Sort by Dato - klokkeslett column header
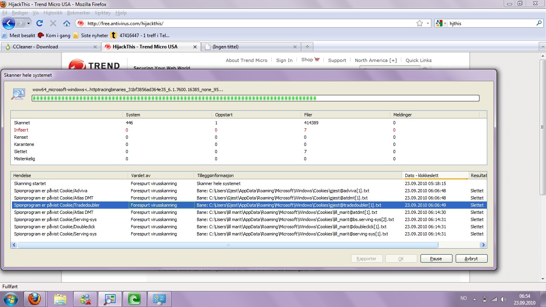Screen dimensions: 546x307 [434, 175]
